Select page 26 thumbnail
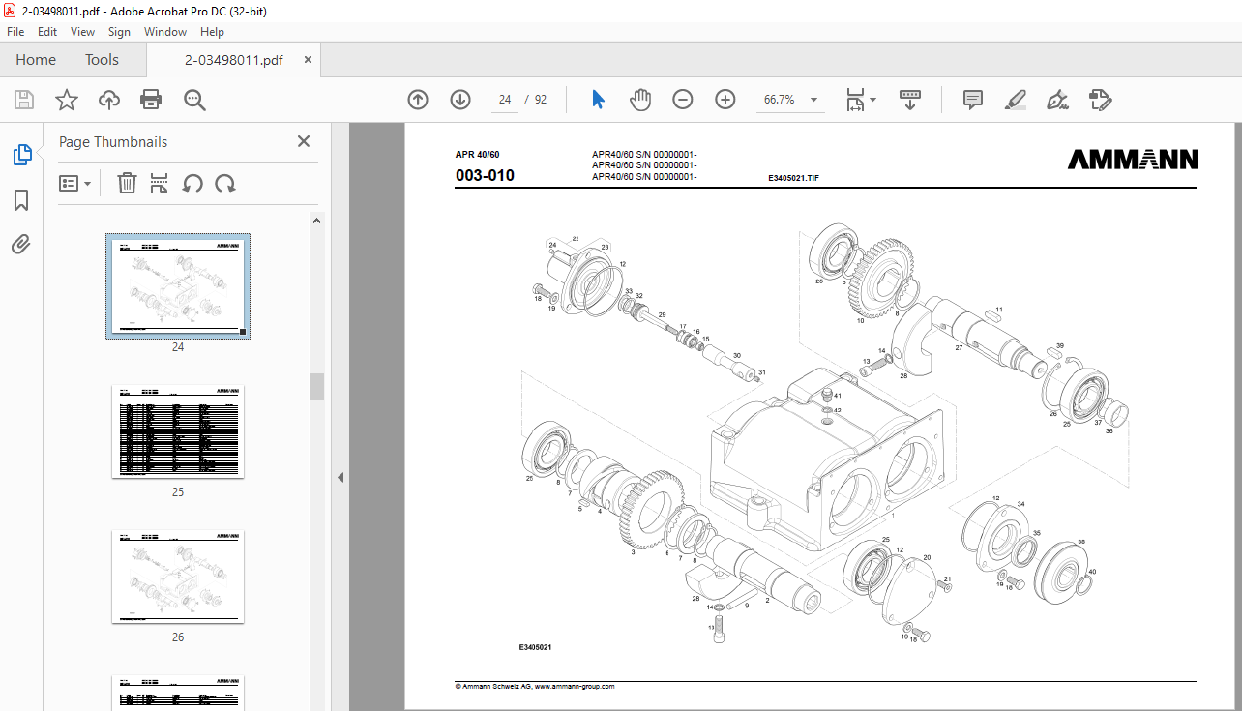The height and width of the screenshot is (711, 1242). point(178,576)
